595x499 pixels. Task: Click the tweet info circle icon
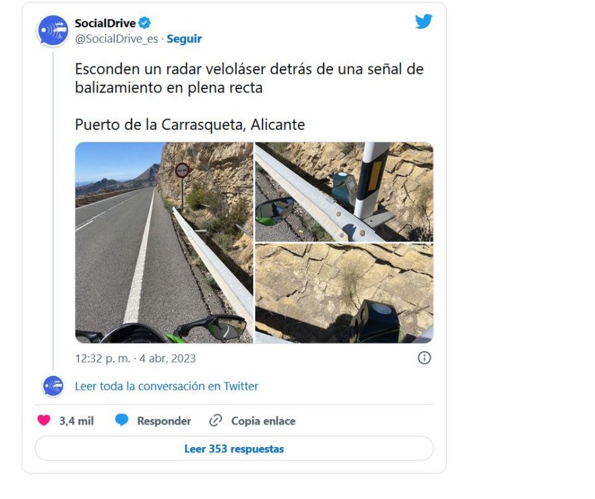coord(424,358)
